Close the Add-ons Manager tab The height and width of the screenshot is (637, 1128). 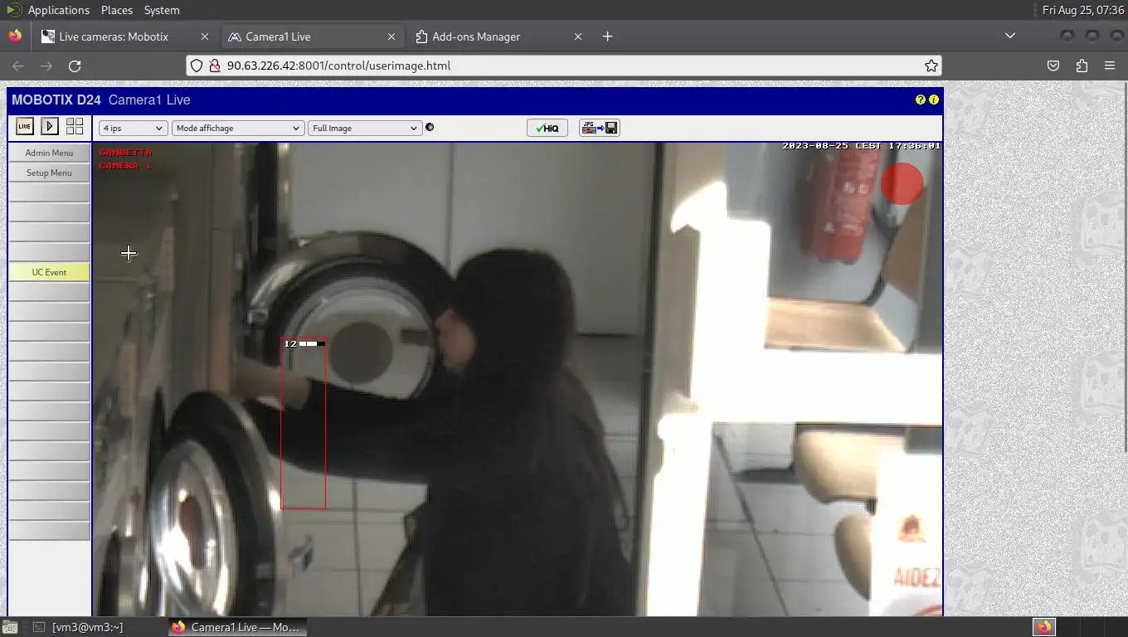578,36
